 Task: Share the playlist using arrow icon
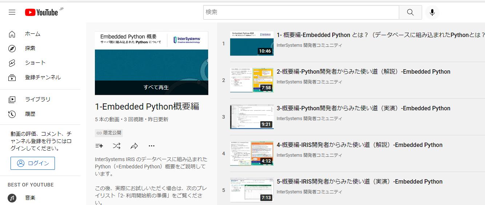tap(134, 146)
